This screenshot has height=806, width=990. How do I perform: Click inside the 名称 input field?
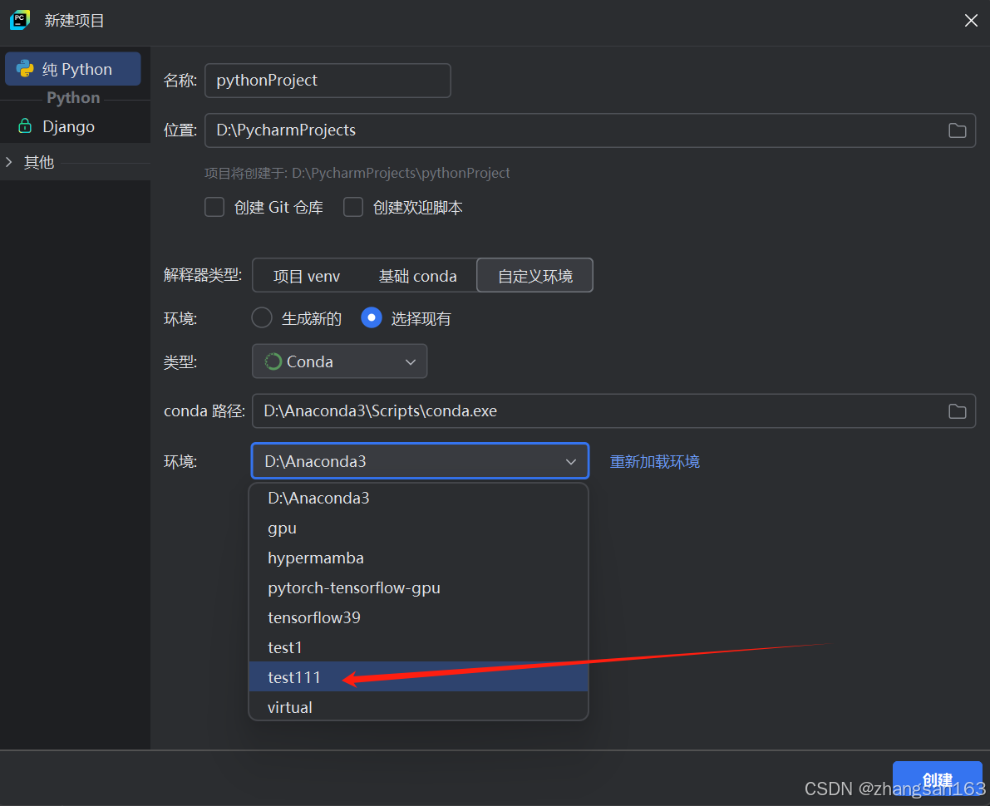(x=328, y=81)
